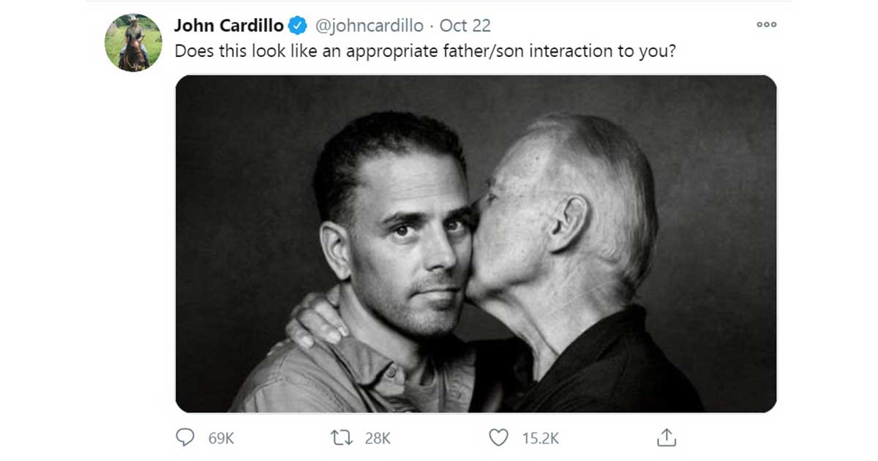This screenshot has width=878, height=461.
Task: Click the hand resting on the shoulder in photo
Action: [313, 323]
